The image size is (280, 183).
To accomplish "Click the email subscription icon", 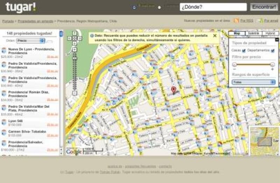I will [260, 21].
